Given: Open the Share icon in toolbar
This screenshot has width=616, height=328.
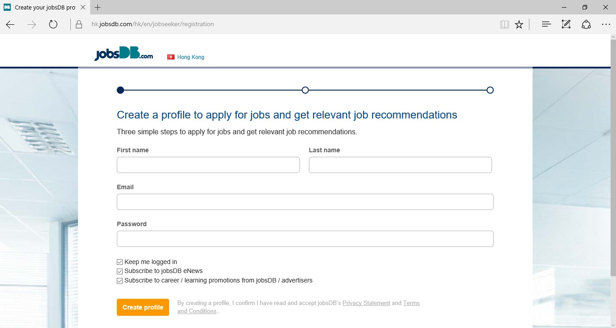Looking at the screenshot, I should [586, 24].
